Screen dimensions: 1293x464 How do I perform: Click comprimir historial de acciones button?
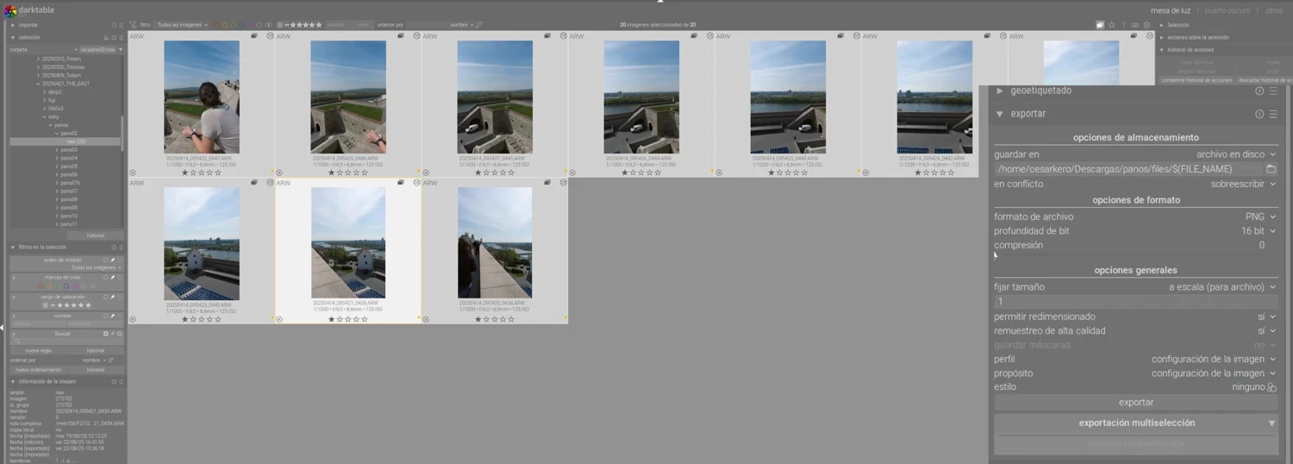pos(1196,80)
